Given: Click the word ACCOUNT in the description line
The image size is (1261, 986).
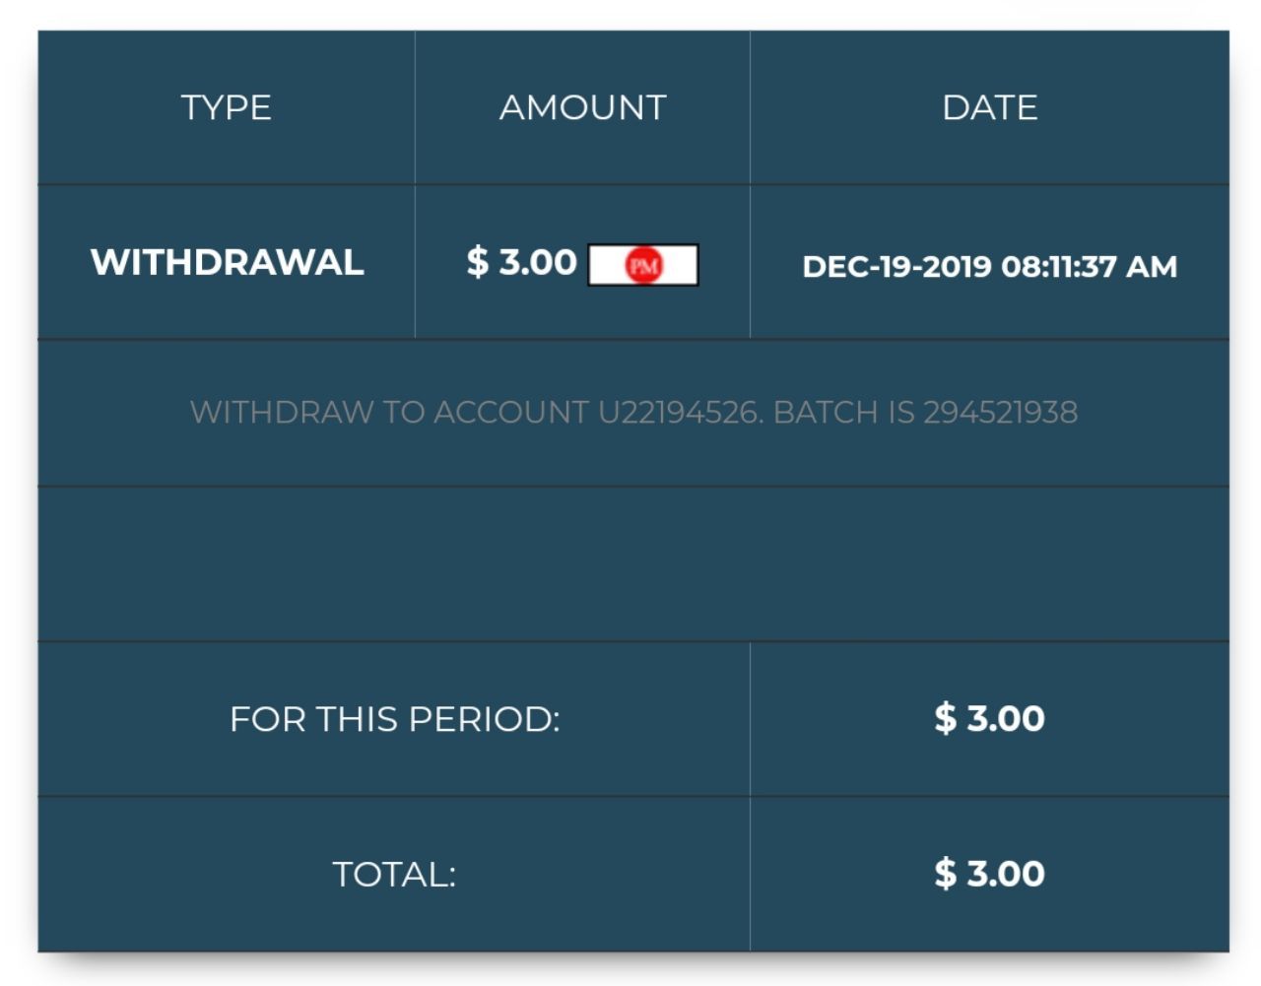Looking at the screenshot, I should [510, 412].
